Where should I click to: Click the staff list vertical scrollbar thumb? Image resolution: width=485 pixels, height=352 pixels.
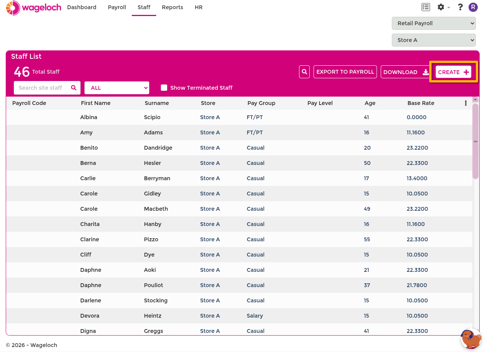point(475,141)
